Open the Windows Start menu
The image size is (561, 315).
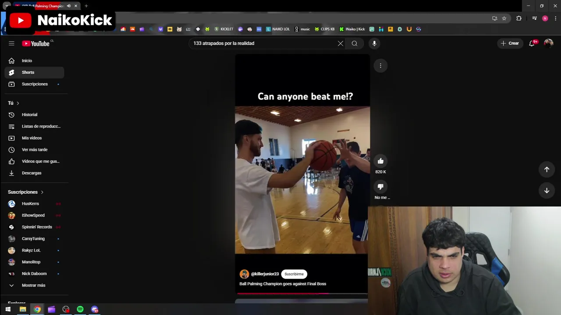(x=8, y=309)
